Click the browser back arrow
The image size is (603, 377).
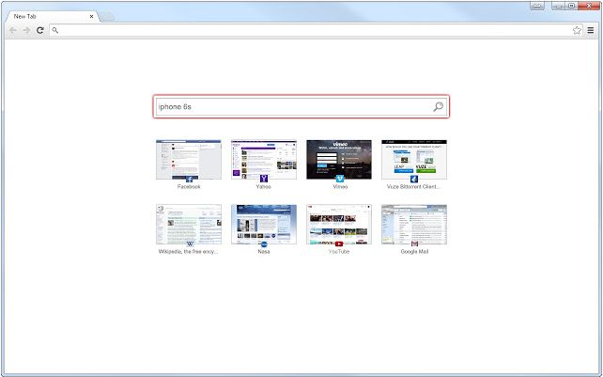pos(13,30)
